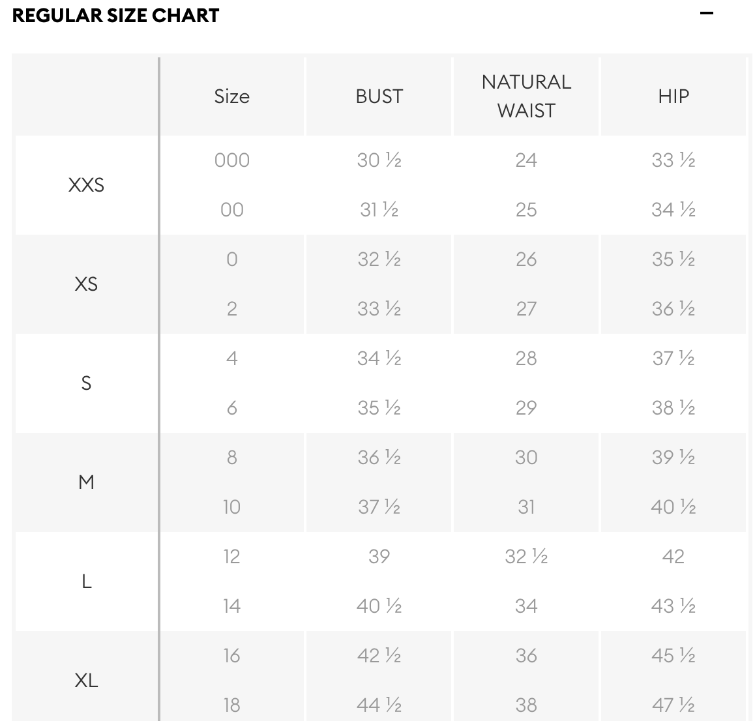Click the Regular Size Chart heading

coord(116,16)
